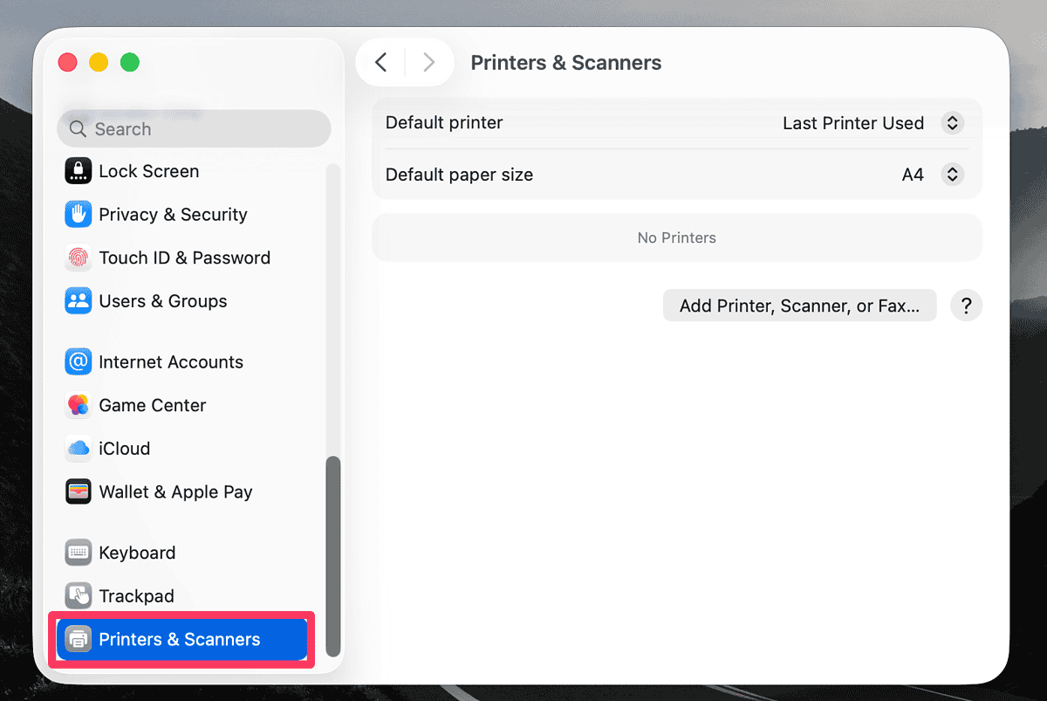Select the Internet Accounts icon

pos(78,361)
